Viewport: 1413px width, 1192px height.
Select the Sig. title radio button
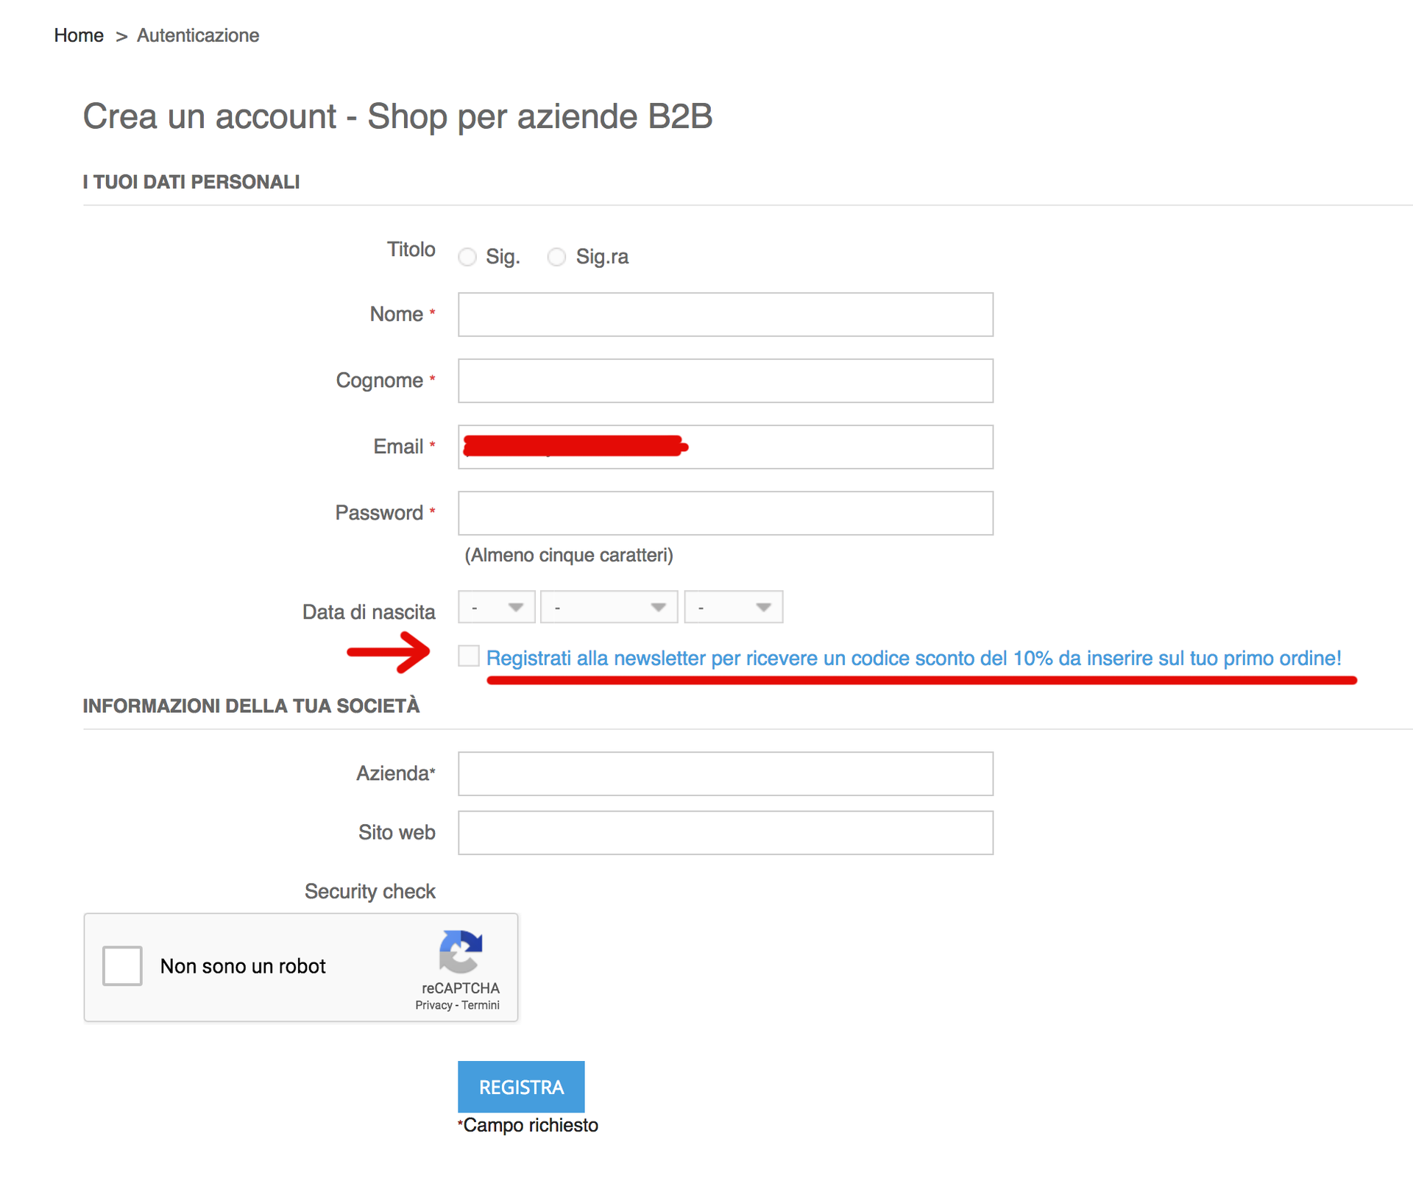[467, 257]
